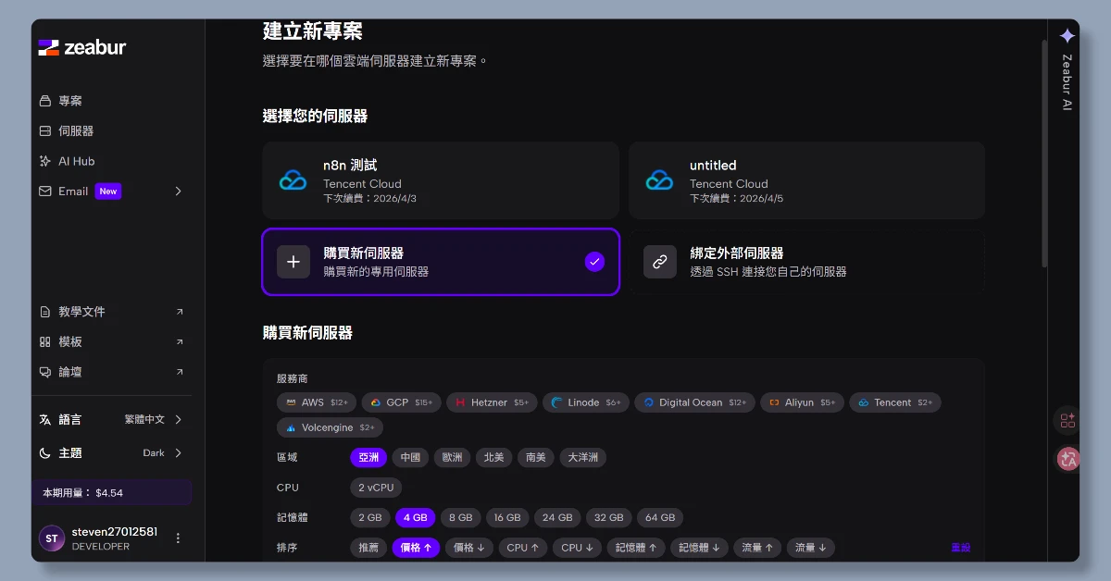Filter providers by GCP
1111x581 pixels.
pos(401,402)
